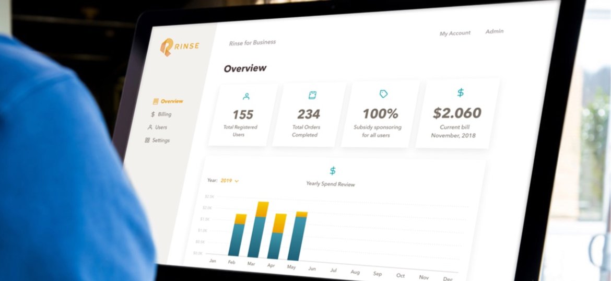
Task: Open the Users sidebar menu item
Action: click(x=157, y=127)
